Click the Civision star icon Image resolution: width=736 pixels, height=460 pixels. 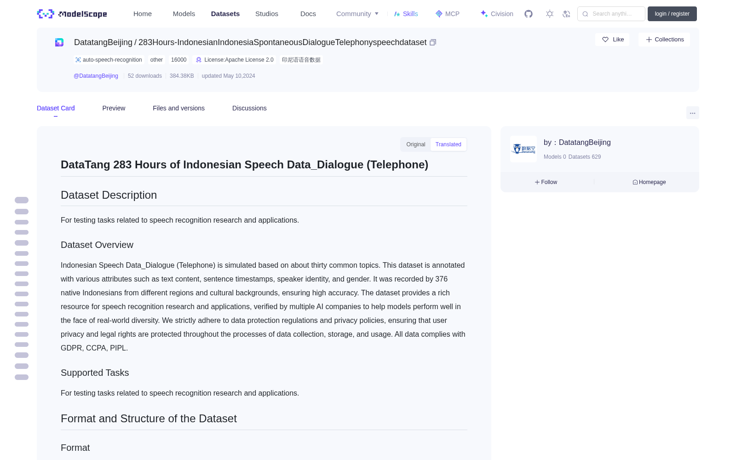[484, 14]
